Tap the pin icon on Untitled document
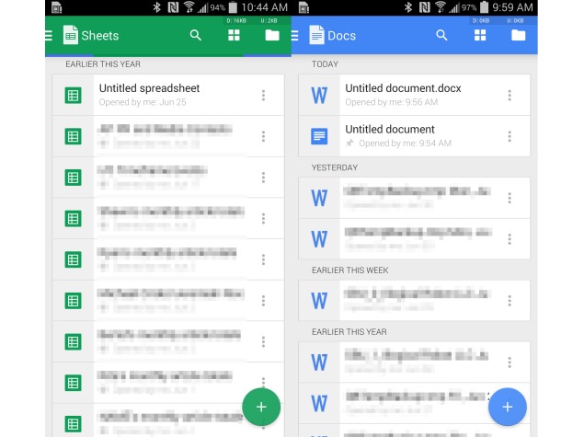The height and width of the screenshot is (437, 584). tap(349, 143)
